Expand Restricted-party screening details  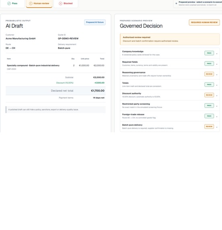tap(170, 106)
